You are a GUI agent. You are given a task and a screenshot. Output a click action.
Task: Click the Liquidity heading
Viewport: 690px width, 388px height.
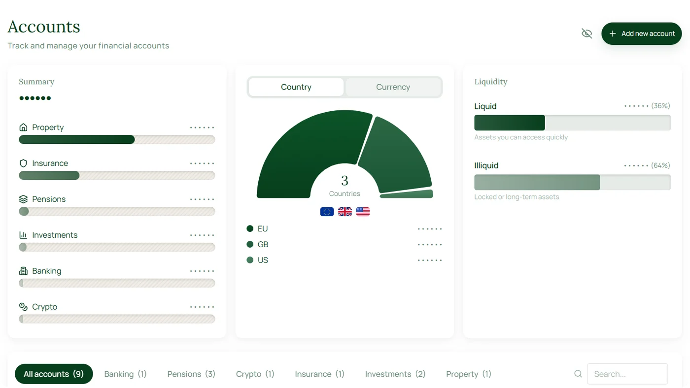[x=491, y=82]
